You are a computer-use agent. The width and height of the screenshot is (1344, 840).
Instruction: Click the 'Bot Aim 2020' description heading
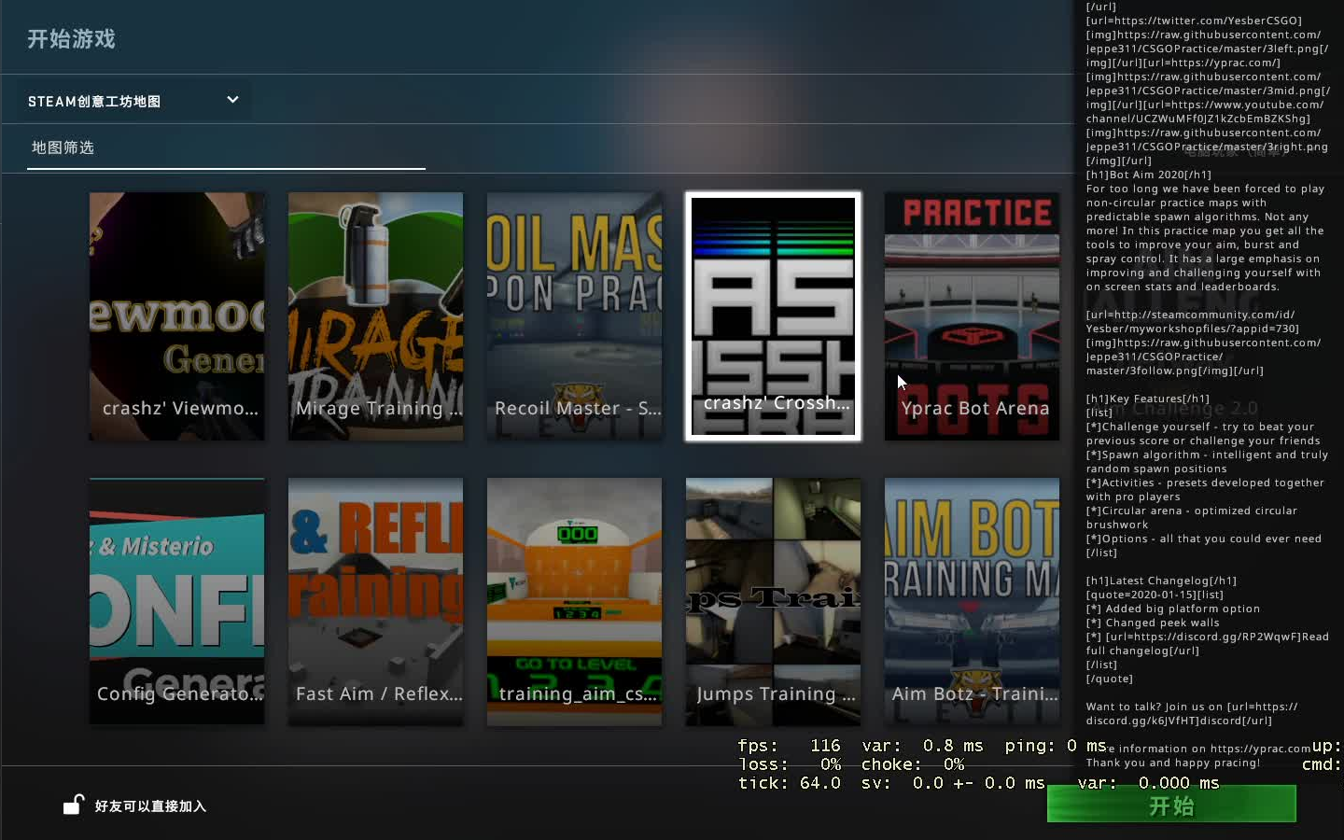(x=1149, y=175)
